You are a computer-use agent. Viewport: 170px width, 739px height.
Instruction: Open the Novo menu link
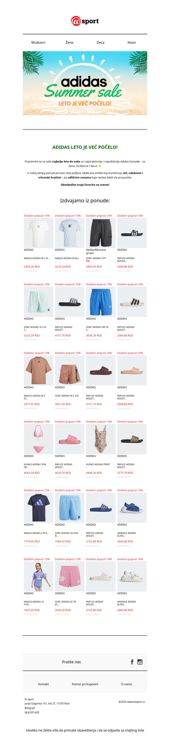(132, 43)
